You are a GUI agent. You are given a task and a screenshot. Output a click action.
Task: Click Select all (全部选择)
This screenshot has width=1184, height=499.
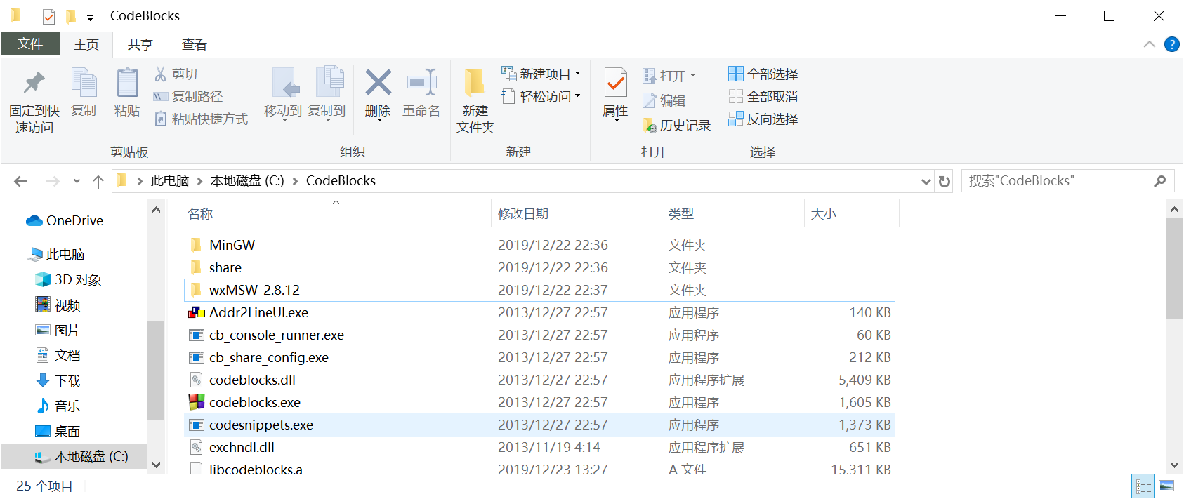pyautogui.click(x=763, y=74)
